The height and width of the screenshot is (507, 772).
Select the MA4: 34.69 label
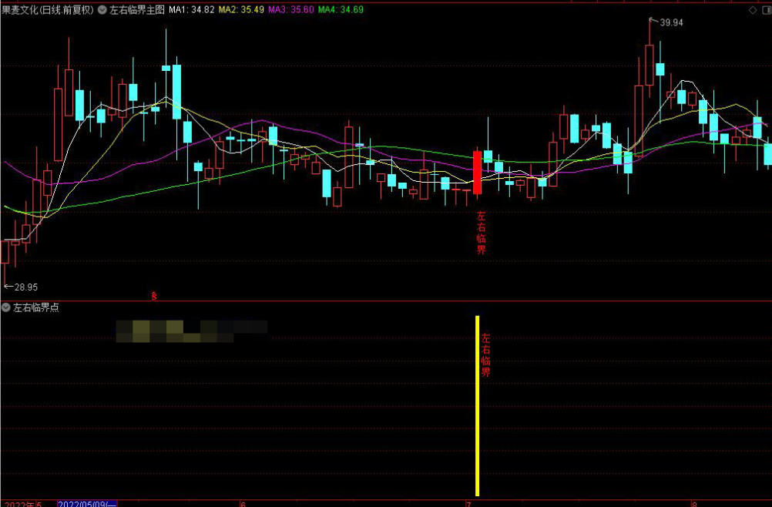(x=341, y=10)
